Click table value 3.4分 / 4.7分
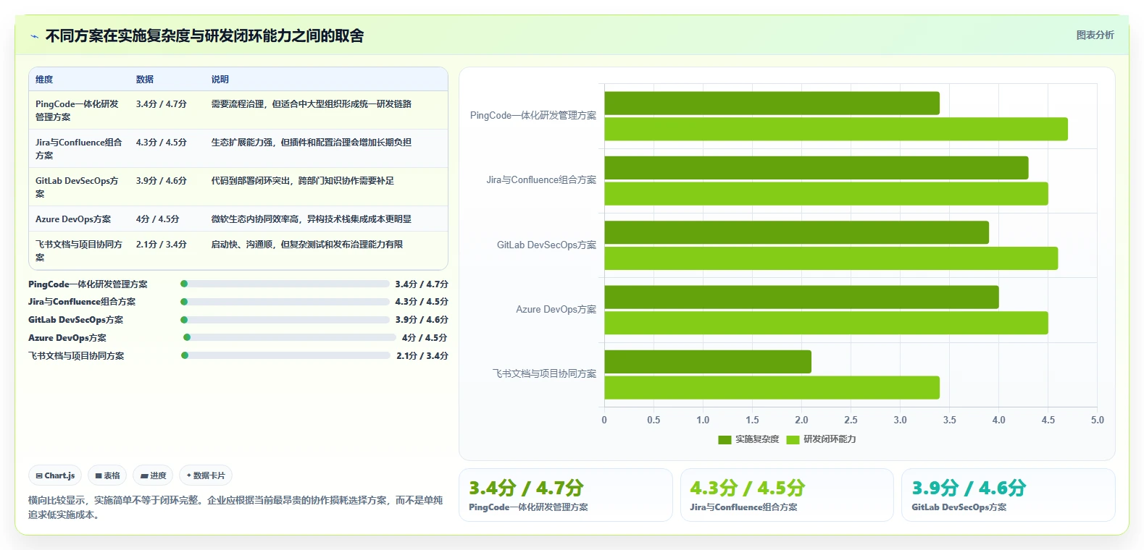This screenshot has width=1144, height=550. 162,104
